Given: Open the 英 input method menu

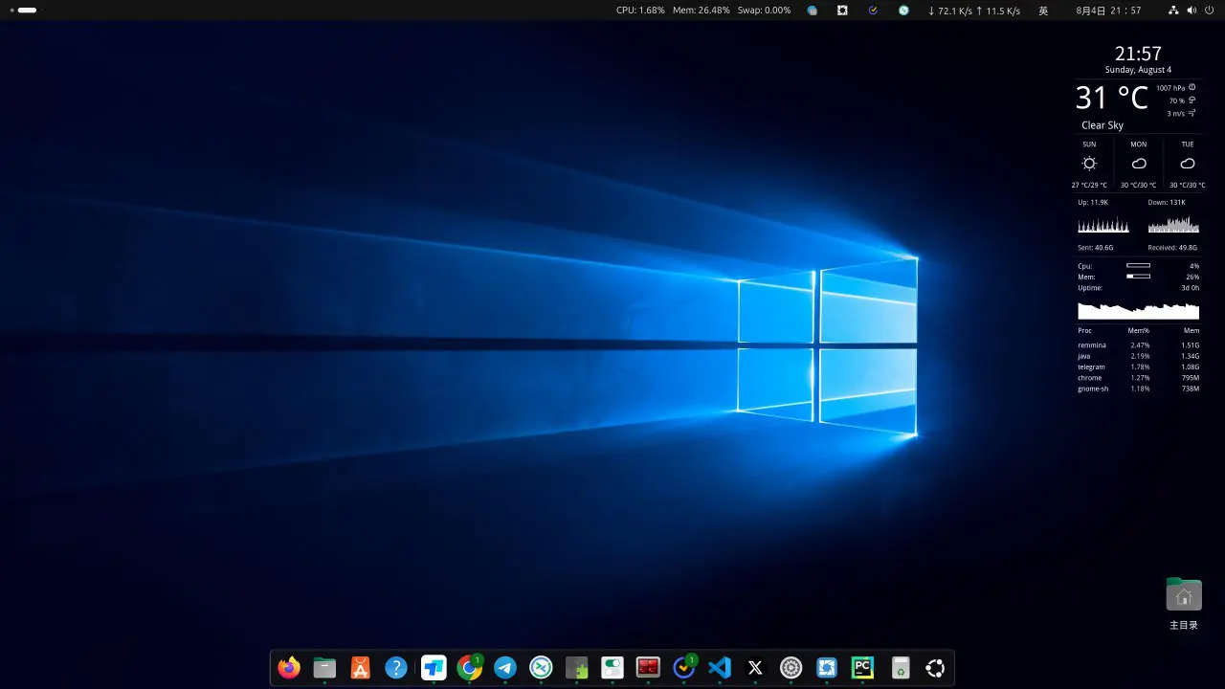Looking at the screenshot, I should point(1043,11).
